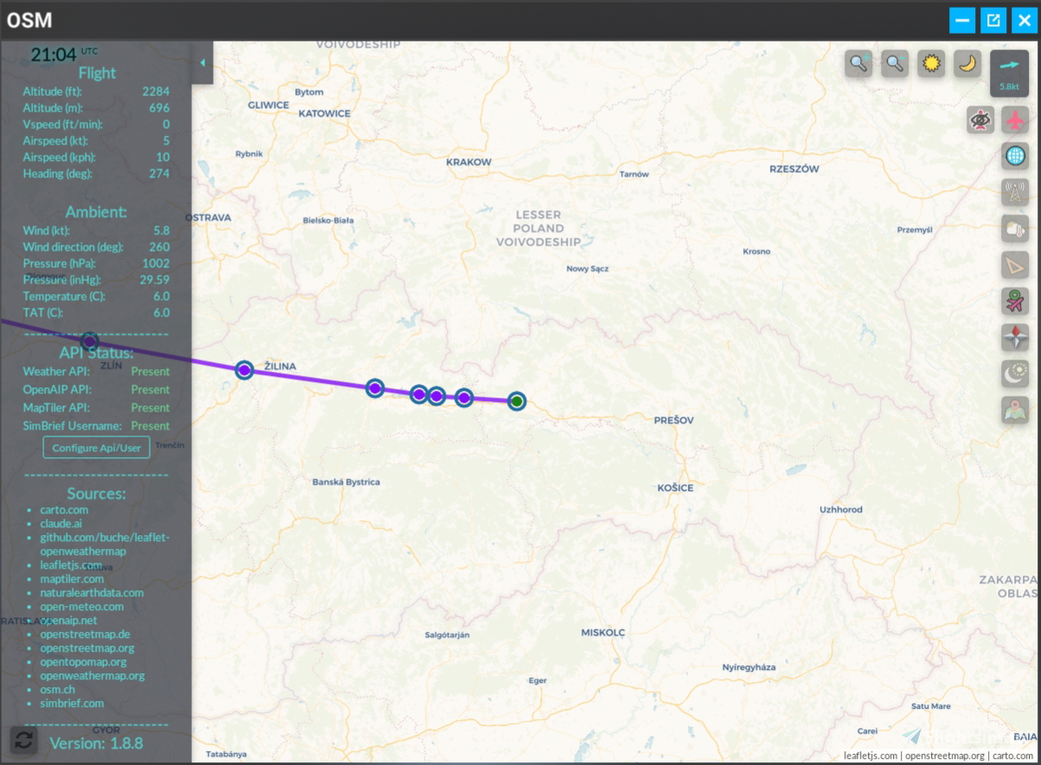Open the compass rose icon
1041x765 pixels.
pos(1014,337)
